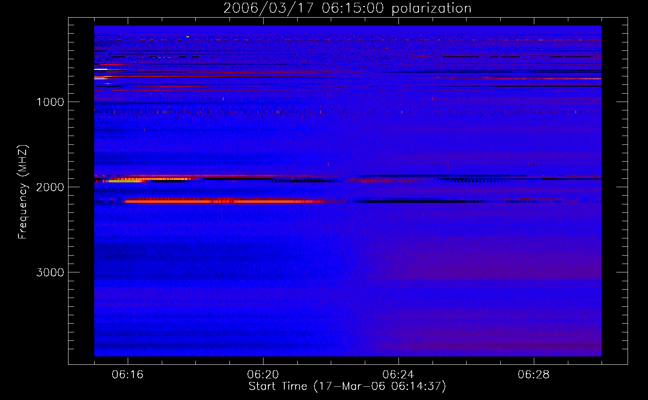
Task: Click the yellow burst near 2000 MHz
Action: (124, 180)
